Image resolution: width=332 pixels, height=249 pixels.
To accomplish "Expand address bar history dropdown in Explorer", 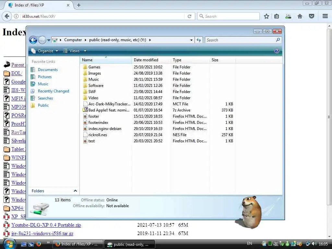I will [x=191, y=40].
